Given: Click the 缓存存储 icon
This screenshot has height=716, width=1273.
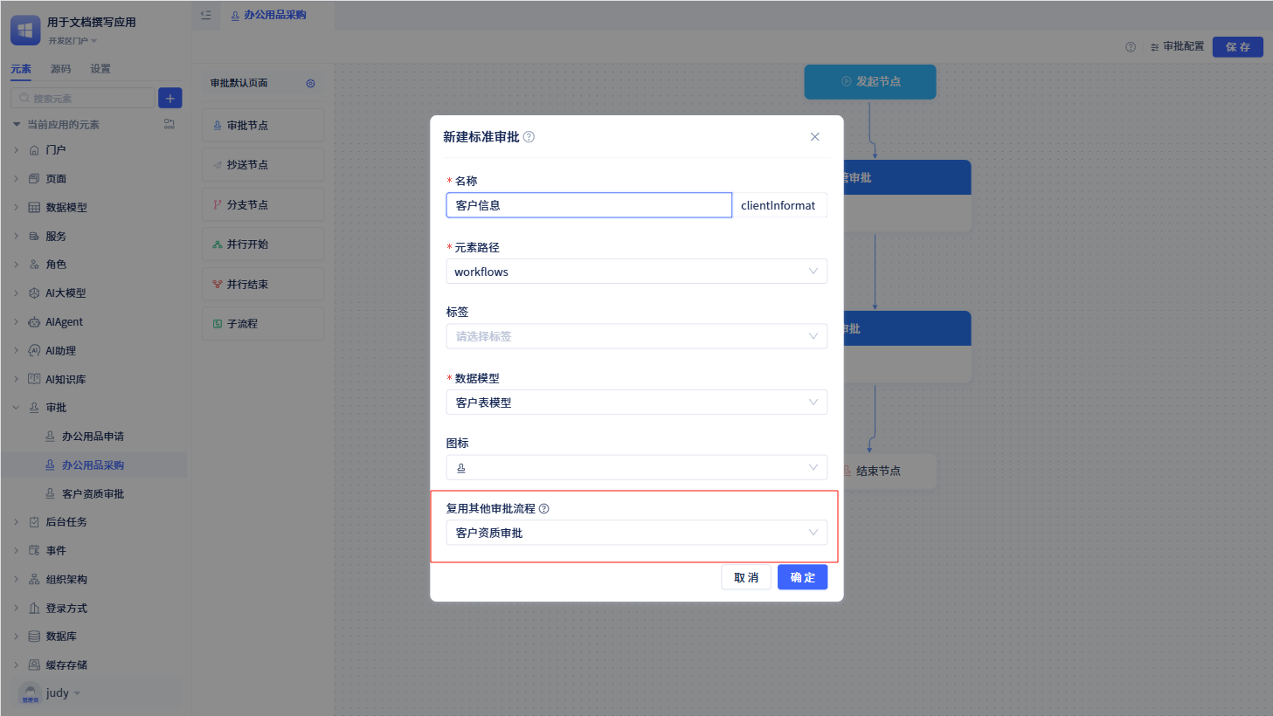Looking at the screenshot, I should click(x=34, y=664).
